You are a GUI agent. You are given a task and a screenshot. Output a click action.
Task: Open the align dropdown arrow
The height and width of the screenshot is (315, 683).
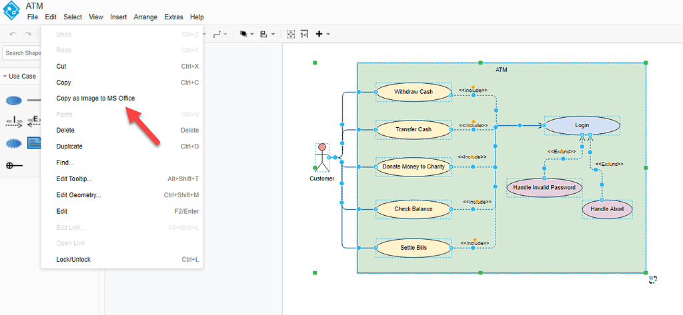[x=273, y=34]
